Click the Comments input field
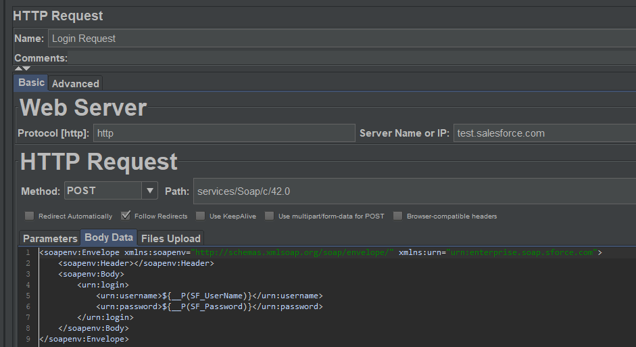636x347 pixels. [351, 58]
